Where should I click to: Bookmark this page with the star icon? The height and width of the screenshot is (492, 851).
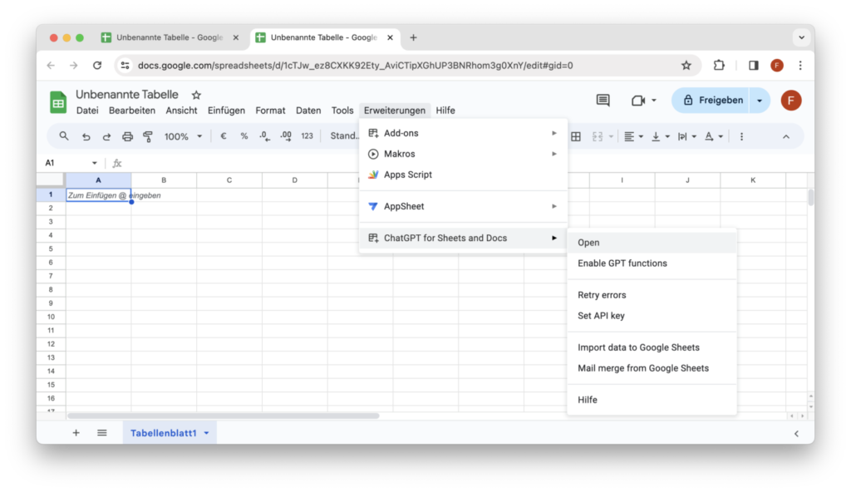[x=686, y=66]
